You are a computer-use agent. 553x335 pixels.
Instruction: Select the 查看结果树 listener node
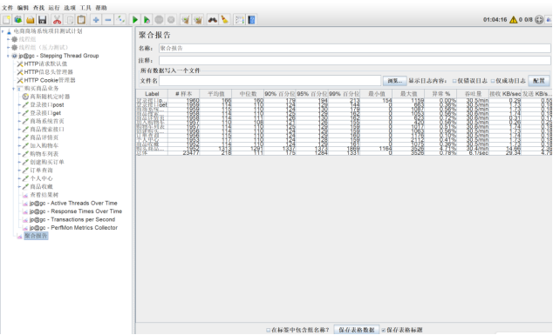pos(44,195)
